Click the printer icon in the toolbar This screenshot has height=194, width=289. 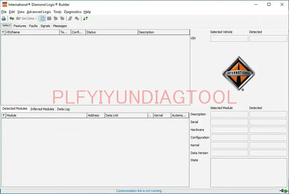[3, 18]
